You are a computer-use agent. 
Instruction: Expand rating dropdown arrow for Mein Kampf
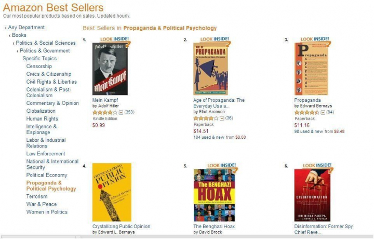122,112
